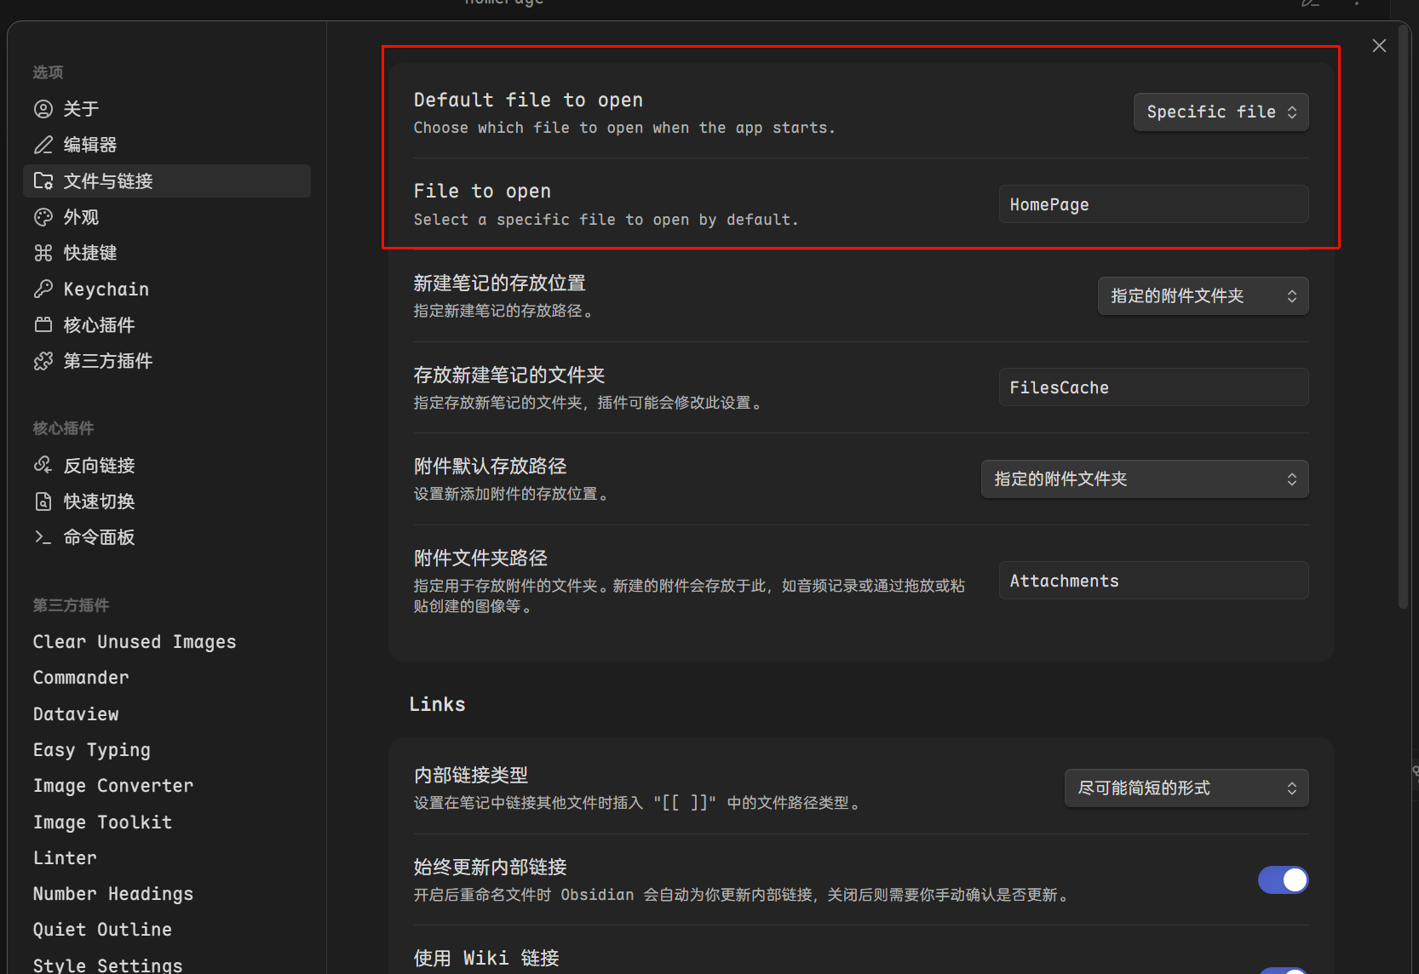1419x974 pixels.
Task: Open the Dataview plugin settings
Action: [x=76, y=714]
